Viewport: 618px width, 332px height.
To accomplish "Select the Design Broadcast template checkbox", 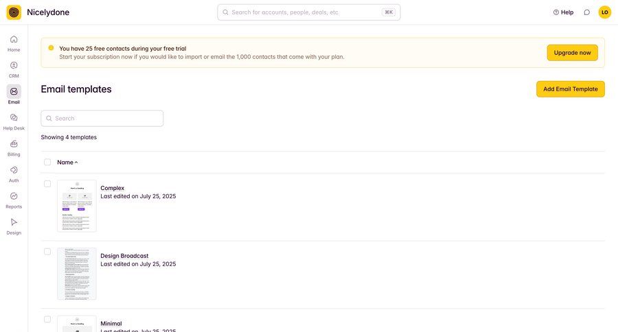I will 47,252.
